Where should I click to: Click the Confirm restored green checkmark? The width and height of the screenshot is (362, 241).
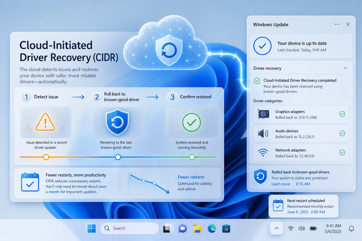pyautogui.click(x=191, y=122)
